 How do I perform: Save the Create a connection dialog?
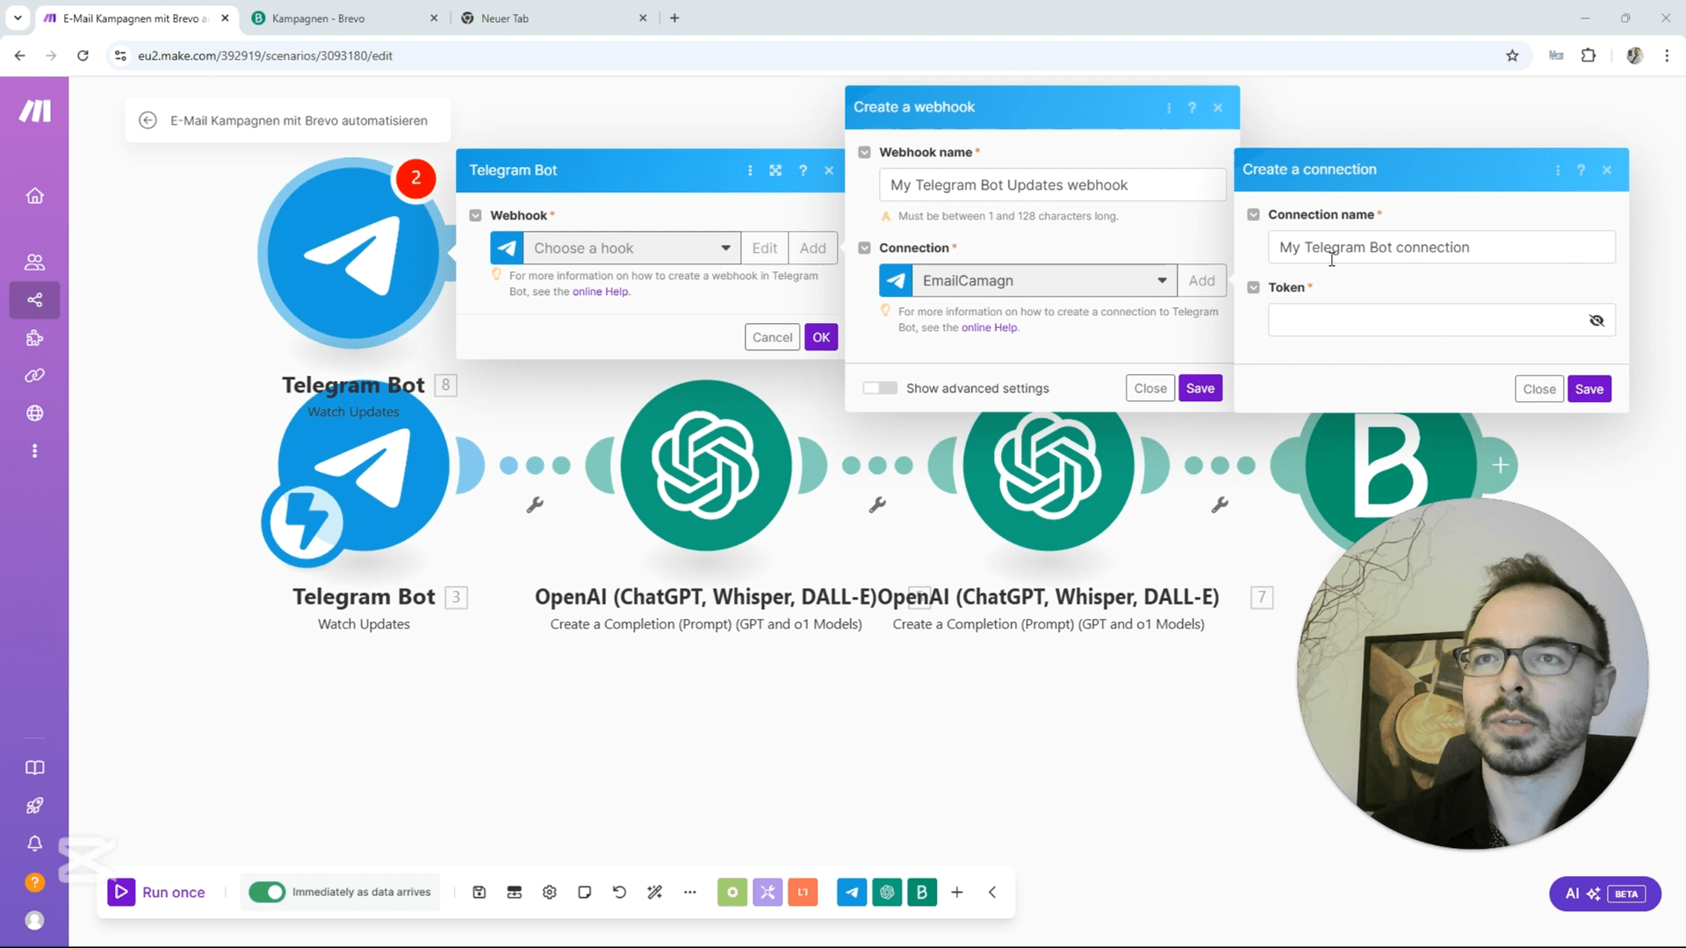pyautogui.click(x=1589, y=389)
